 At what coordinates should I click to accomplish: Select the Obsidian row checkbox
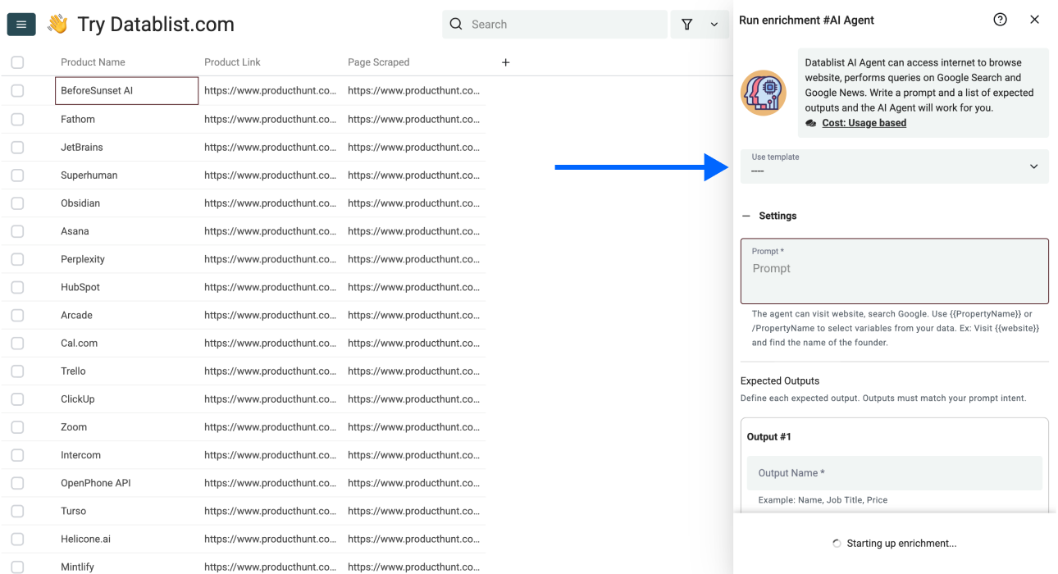(17, 203)
